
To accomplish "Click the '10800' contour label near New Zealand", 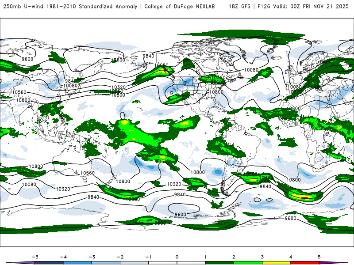I will [123, 182].
